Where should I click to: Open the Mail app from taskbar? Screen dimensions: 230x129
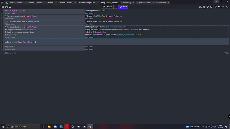pos(55,127)
